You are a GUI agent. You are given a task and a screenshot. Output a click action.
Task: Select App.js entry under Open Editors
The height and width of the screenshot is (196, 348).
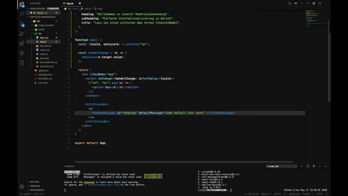[x=43, y=13]
